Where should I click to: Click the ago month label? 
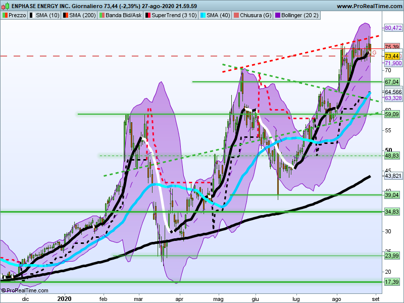click(x=336, y=299)
